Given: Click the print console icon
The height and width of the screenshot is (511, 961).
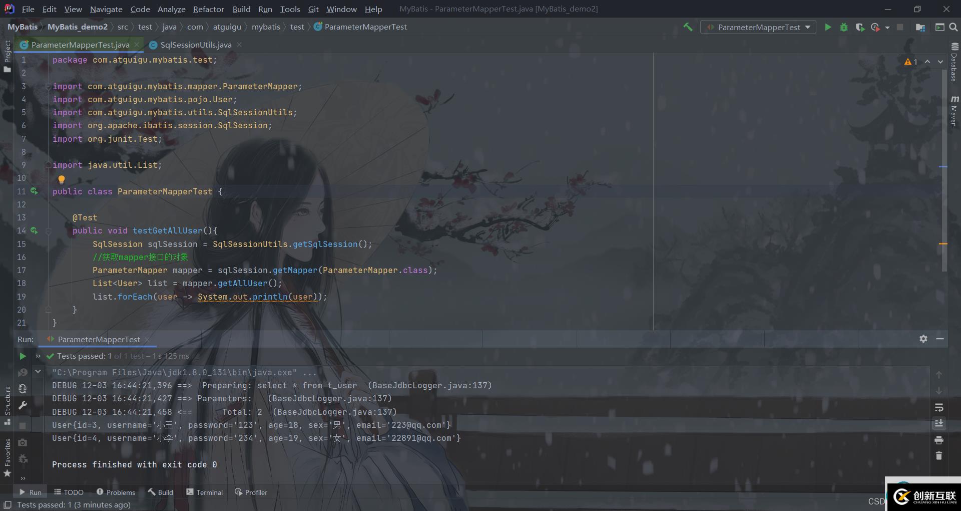Looking at the screenshot, I should (x=939, y=440).
